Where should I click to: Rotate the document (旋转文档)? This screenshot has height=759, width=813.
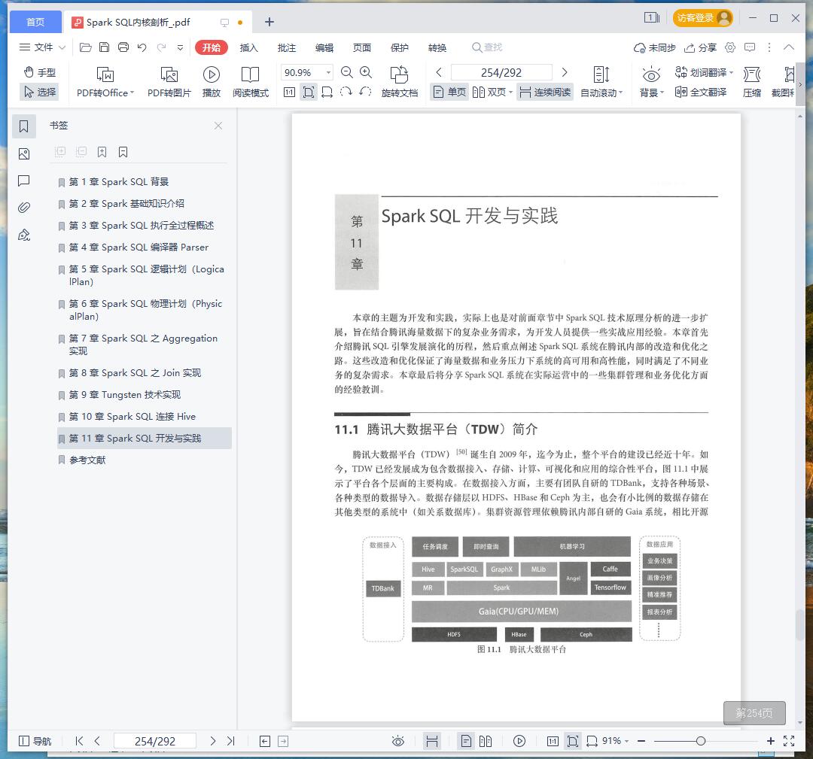(x=399, y=83)
